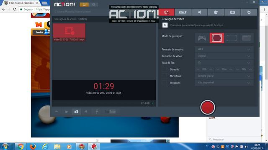The width and height of the screenshot is (268, 150).
Task: Close the Action! window
Action: (x=254, y=2)
